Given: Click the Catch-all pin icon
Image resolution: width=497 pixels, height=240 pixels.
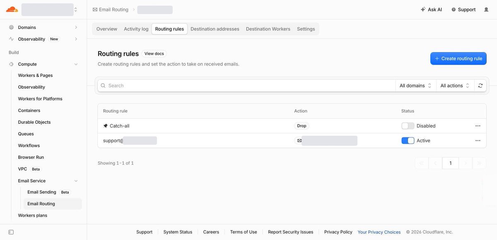Looking at the screenshot, I should click(105, 126).
